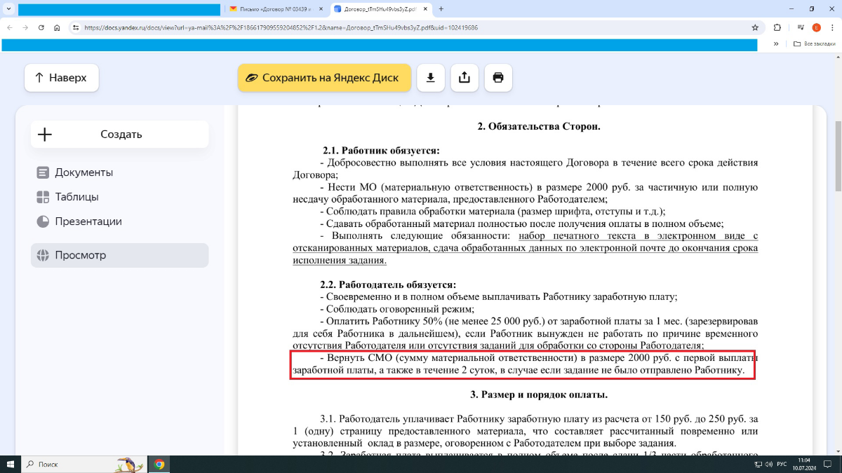The image size is (842, 473).
Task: Open the Windows notification center icon
Action: coord(828,464)
